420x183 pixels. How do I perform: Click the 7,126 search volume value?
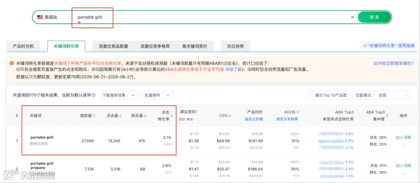point(89,169)
